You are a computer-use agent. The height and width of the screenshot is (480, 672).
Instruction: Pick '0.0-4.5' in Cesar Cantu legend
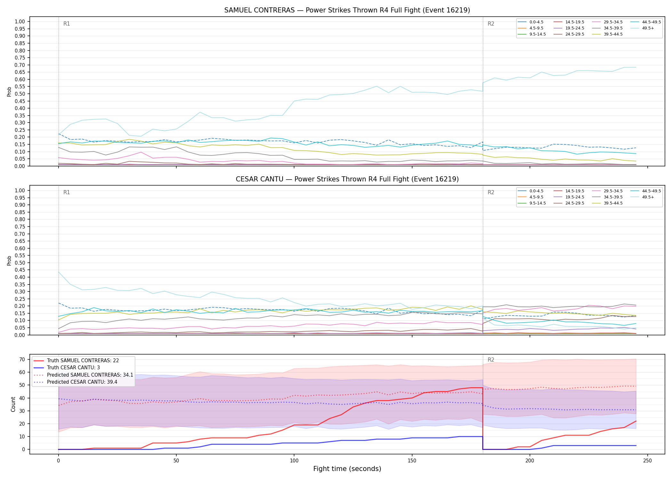(531, 191)
